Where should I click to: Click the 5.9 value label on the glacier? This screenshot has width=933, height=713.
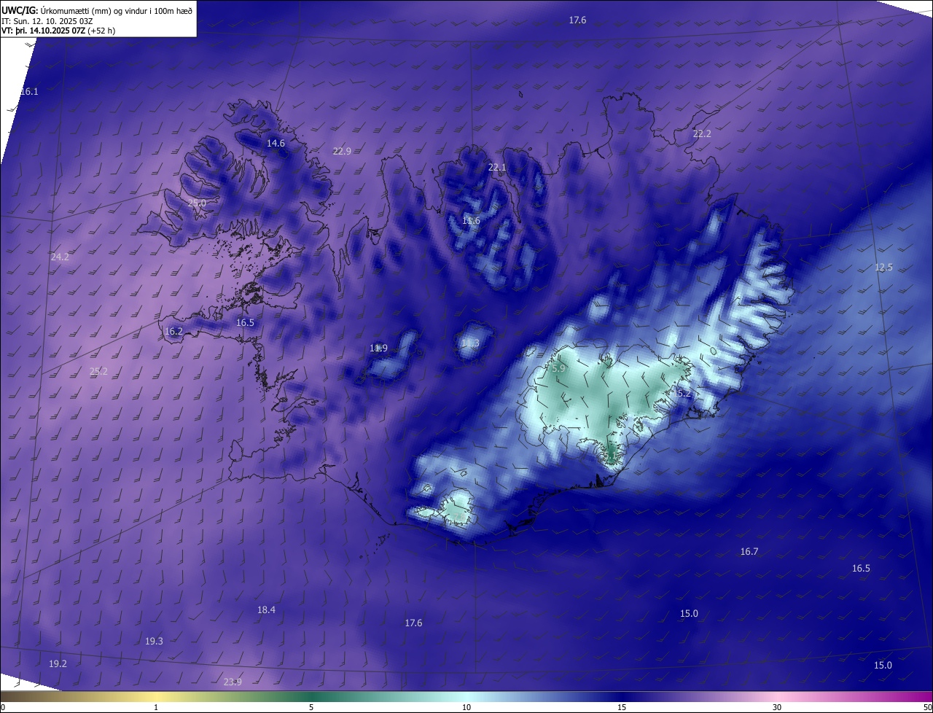pyautogui.click(x=558, y=369)
